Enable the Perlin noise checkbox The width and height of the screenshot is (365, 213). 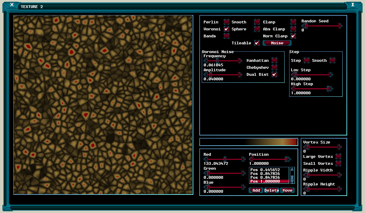227,22
